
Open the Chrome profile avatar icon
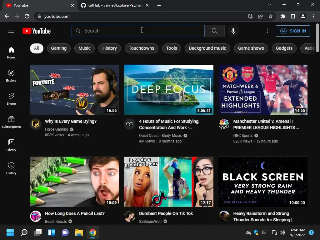point(303,16)
